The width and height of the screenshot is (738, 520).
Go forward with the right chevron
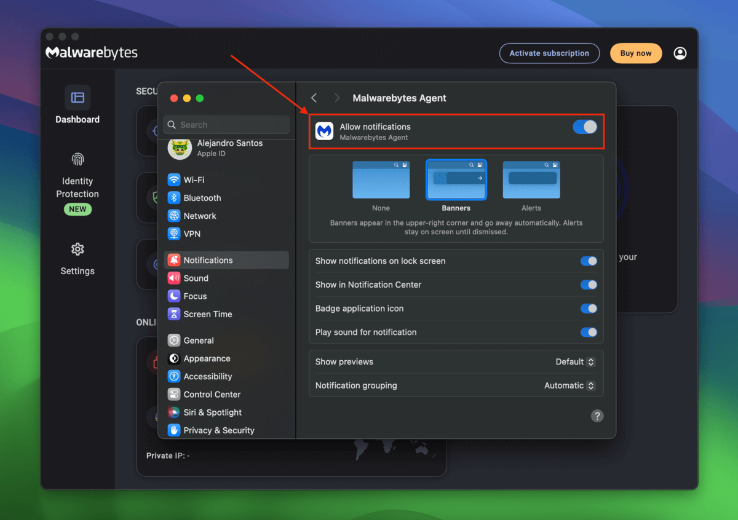pos(336,98)
